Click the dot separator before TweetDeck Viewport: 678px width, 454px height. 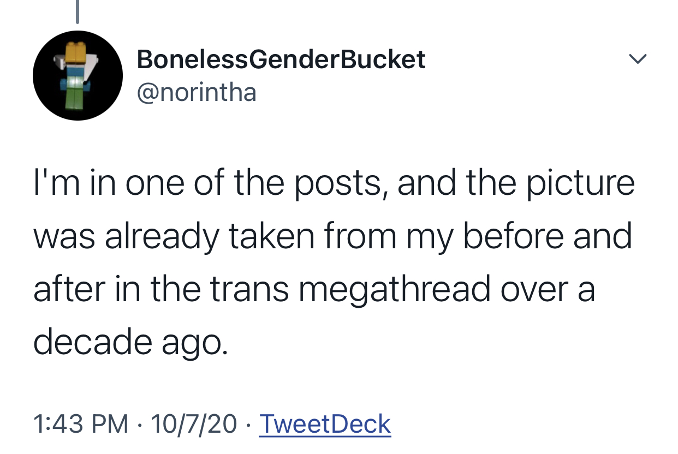pos(249,425)
